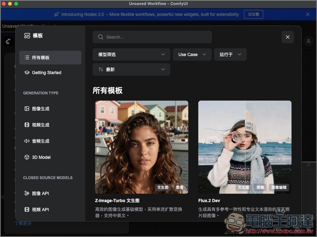Open the 运行于 filter dropdown
The width and height of the screenshot is (317, 237).
click(230, 54)
